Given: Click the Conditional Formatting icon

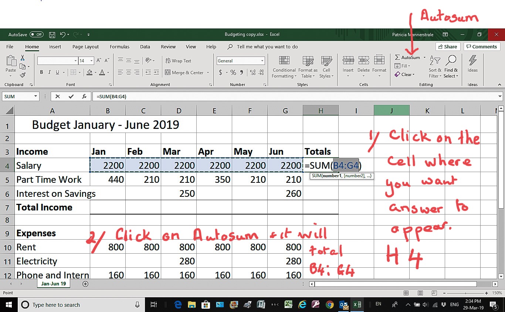Looking at the screenshot, I should (284, 61).
